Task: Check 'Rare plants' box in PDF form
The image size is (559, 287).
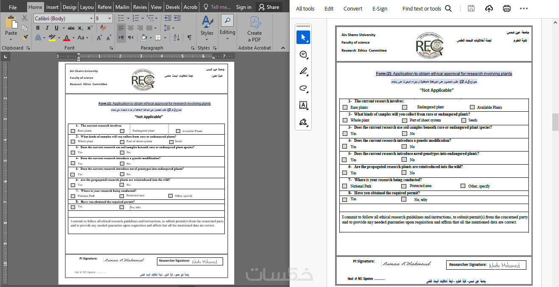Action: (345, 107)
